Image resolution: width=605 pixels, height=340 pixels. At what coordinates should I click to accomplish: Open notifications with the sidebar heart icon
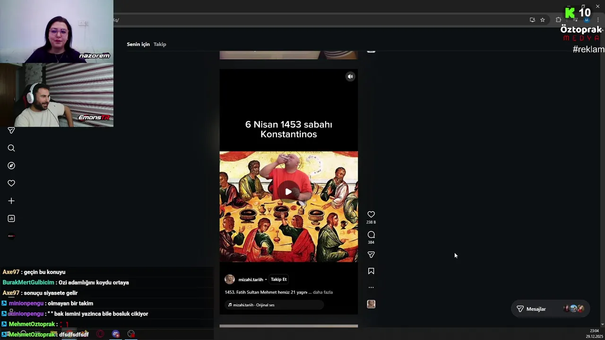coord(11,183)
